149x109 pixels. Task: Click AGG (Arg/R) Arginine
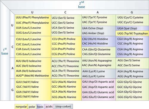(131, 76)
